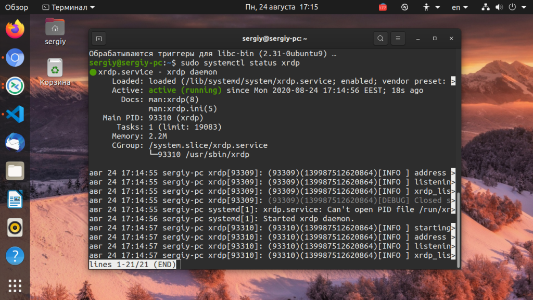Open Rhythmbox music player in dock
This screenshot has width=533, height=300.
tap(15, 227)
